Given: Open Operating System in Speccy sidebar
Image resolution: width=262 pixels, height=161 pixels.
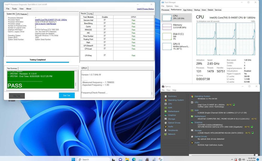Looking at the screenshot, I should pyautogui.click(x=176, y=100).
